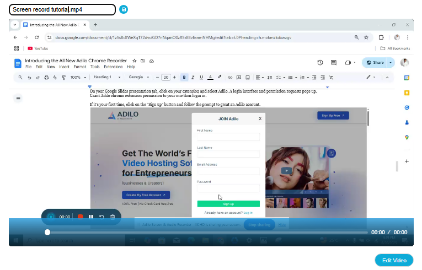422x270 pixels.
Task: Toggle underline formatting
Action: (x=201, y=78)
